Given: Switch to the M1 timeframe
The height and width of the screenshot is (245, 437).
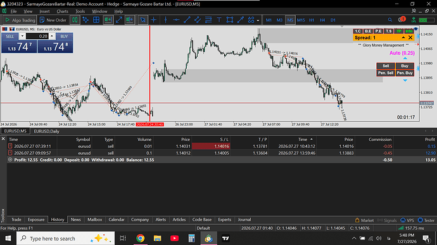Looking at the screenshot, I should (x=269, y=20).
